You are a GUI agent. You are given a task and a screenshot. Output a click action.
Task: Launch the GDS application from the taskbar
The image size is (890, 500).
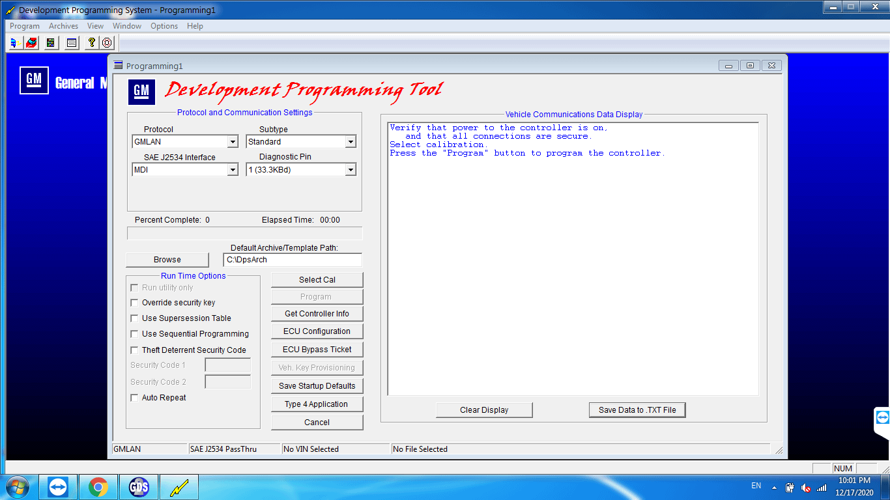(138, 486)
